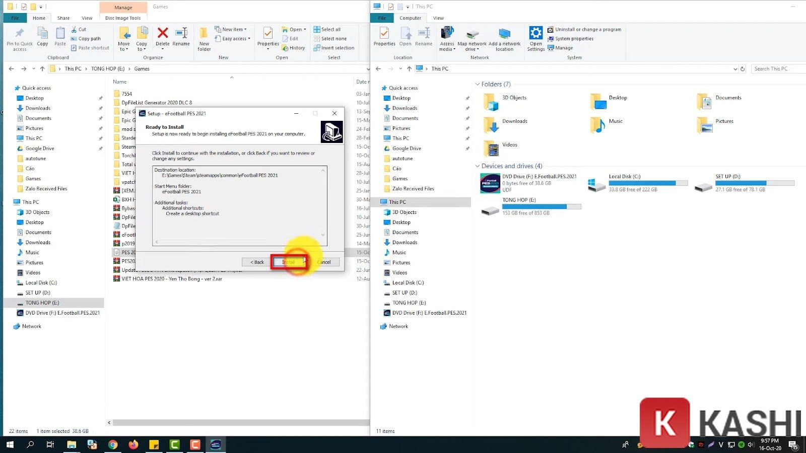
Task: Open the History icon in the ribbon
Action: pos(294,48)
